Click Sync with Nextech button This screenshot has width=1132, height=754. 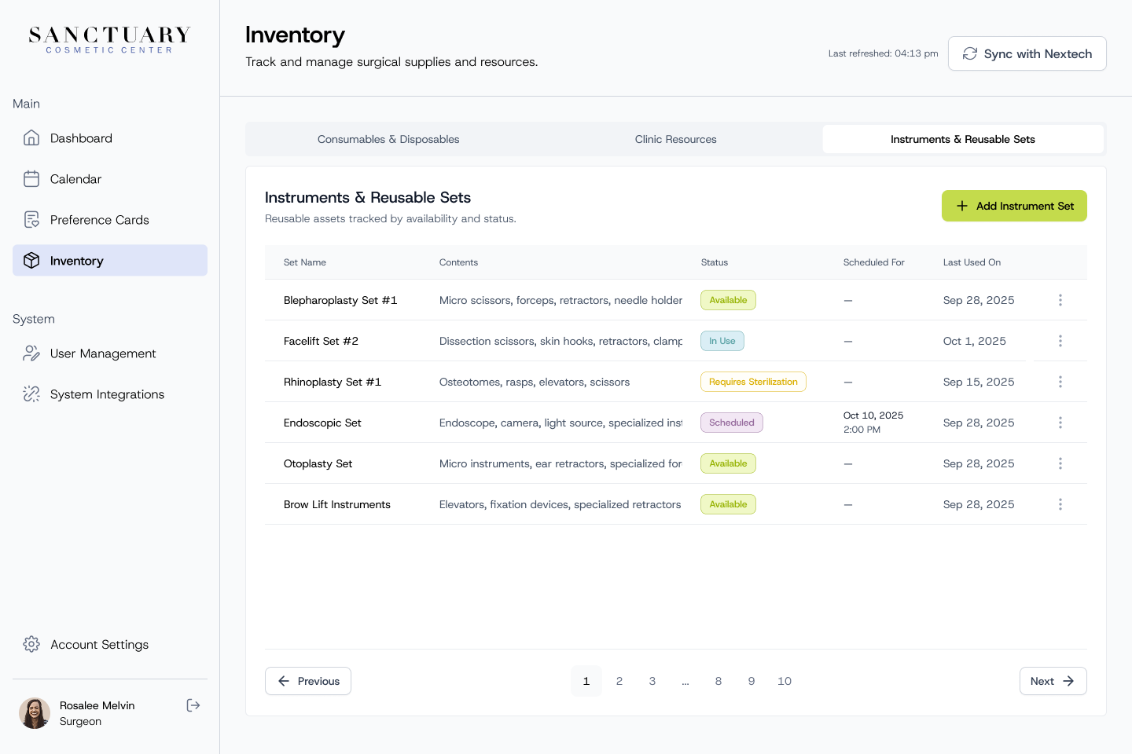pos(1027,53)
